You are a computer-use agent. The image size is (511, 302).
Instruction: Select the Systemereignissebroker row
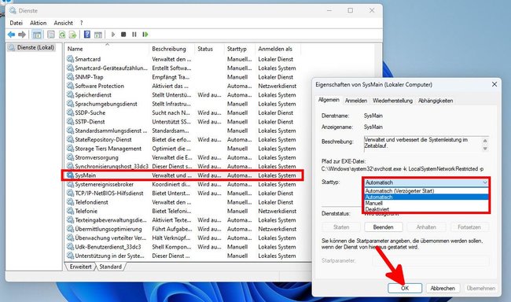(x=182, y=184)
